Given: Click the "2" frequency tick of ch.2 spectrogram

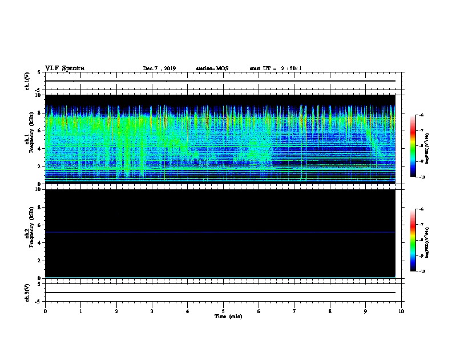Looking at the screenshot, I should (x=39, y=261).
